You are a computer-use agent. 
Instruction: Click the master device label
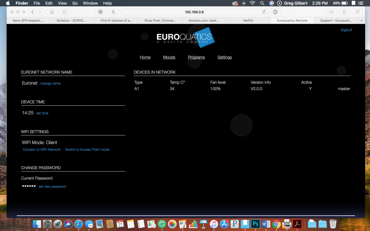[x=344, y=89]
